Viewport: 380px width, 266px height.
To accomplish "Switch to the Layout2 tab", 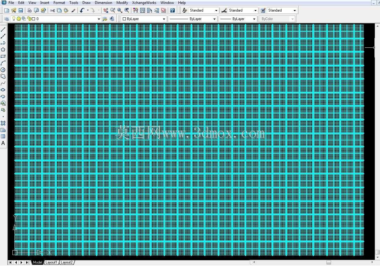I will click(67, 262).
